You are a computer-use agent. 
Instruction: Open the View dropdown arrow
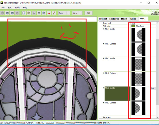(x=81, y=13)
